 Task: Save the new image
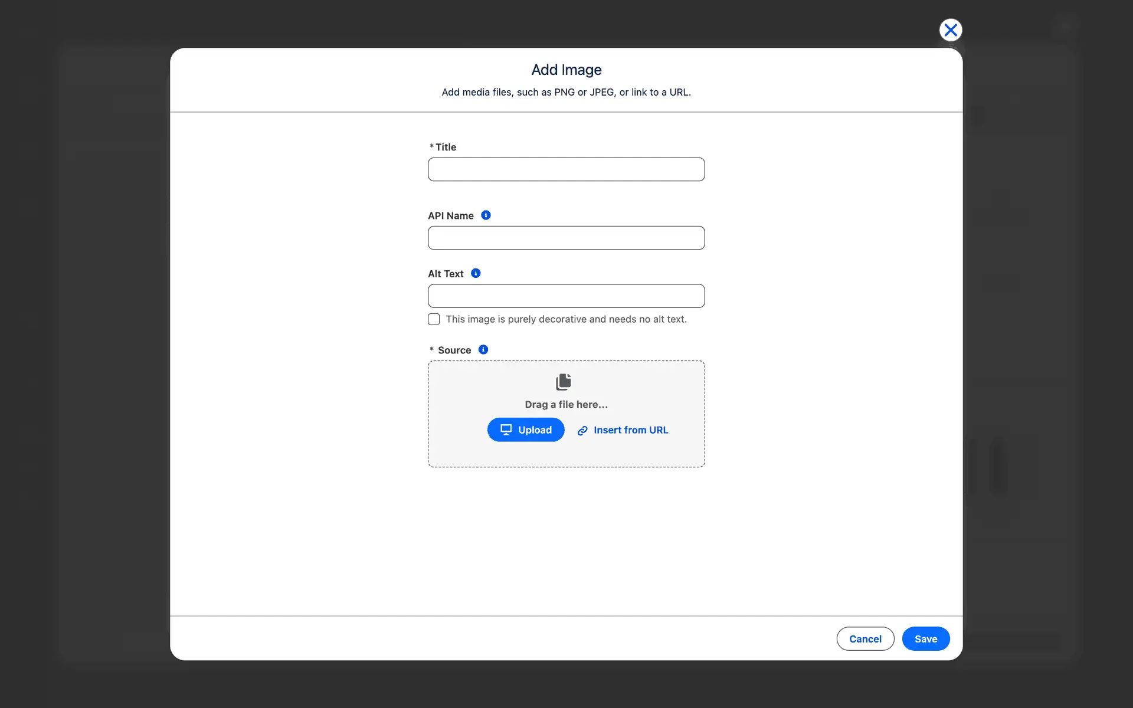925,639
